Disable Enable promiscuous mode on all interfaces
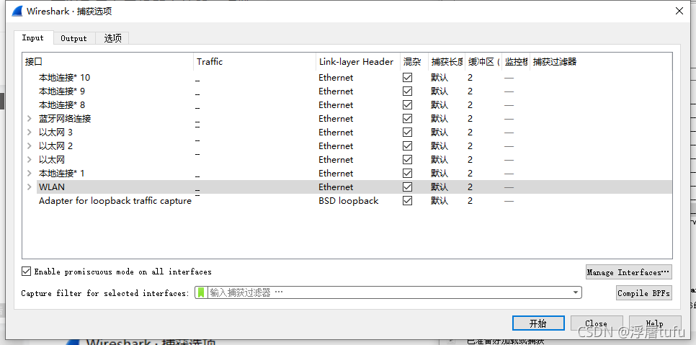 (x=27, y=272)
